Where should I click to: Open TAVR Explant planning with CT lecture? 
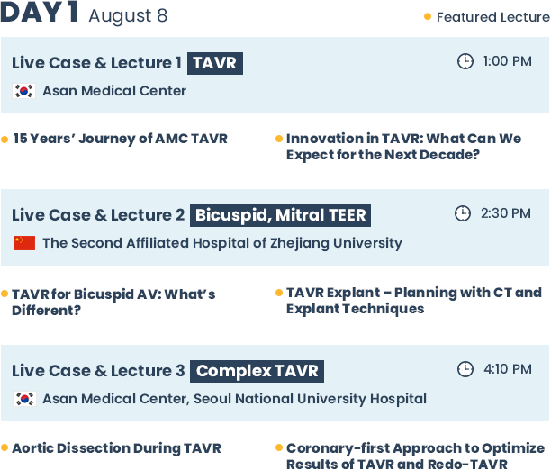click(x=414, y=301)
